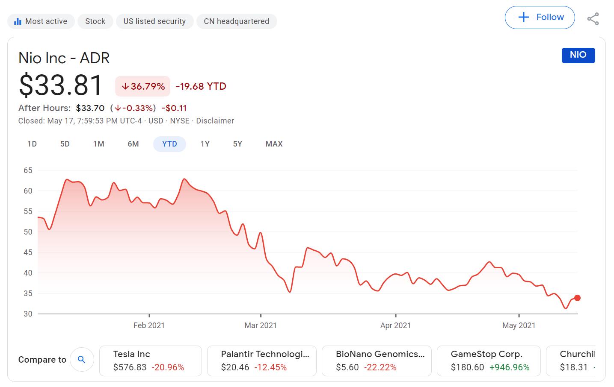The image size is (614, 387).
Task: Click the blue NIO ticker badge
Action: click(x=578, y=55)
